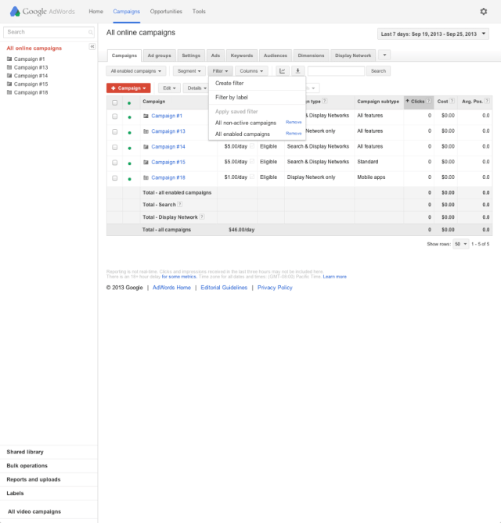
Task: Click the Cost column help icon
Action: point(452,101)
